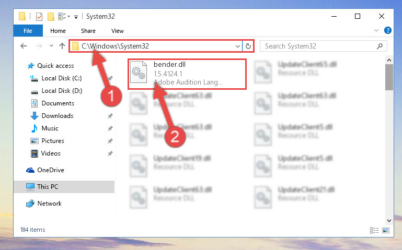402x250 pixels.
Task: Click the Back navigation arrow
Action: click(24, 46)
